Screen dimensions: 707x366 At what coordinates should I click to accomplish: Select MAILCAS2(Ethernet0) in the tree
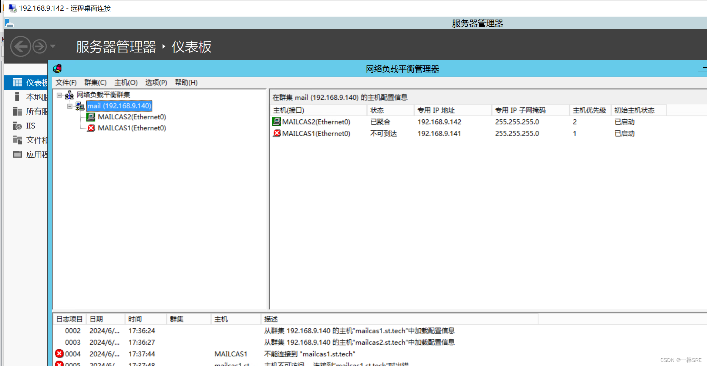point(132,117)
